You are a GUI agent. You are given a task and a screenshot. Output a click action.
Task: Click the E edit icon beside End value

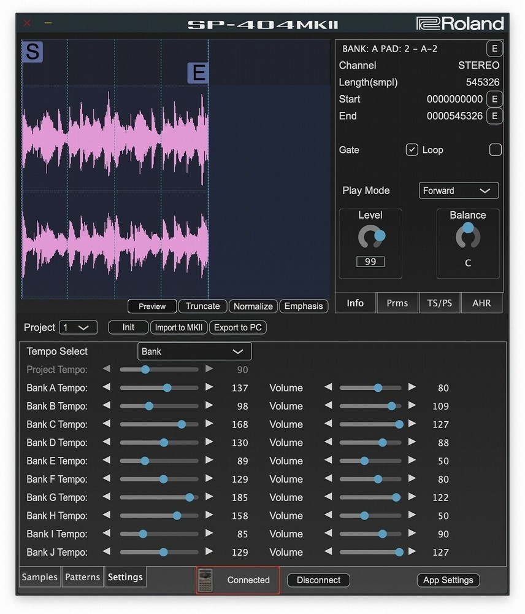494,116
